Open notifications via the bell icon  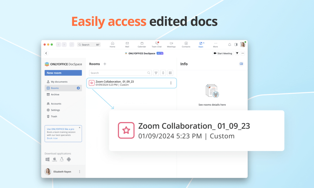[x=229, y=44]
